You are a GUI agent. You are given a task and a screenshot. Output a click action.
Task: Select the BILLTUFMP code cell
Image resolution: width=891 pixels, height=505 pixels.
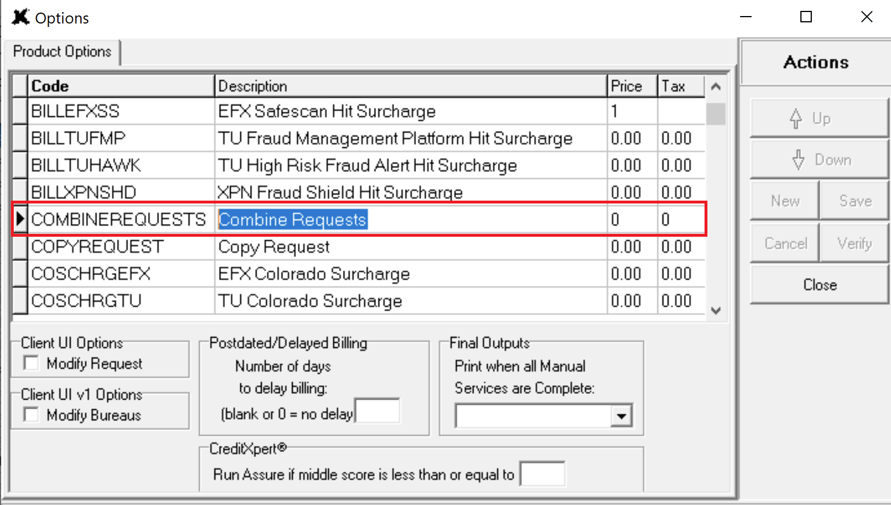[x=121, y=138]
